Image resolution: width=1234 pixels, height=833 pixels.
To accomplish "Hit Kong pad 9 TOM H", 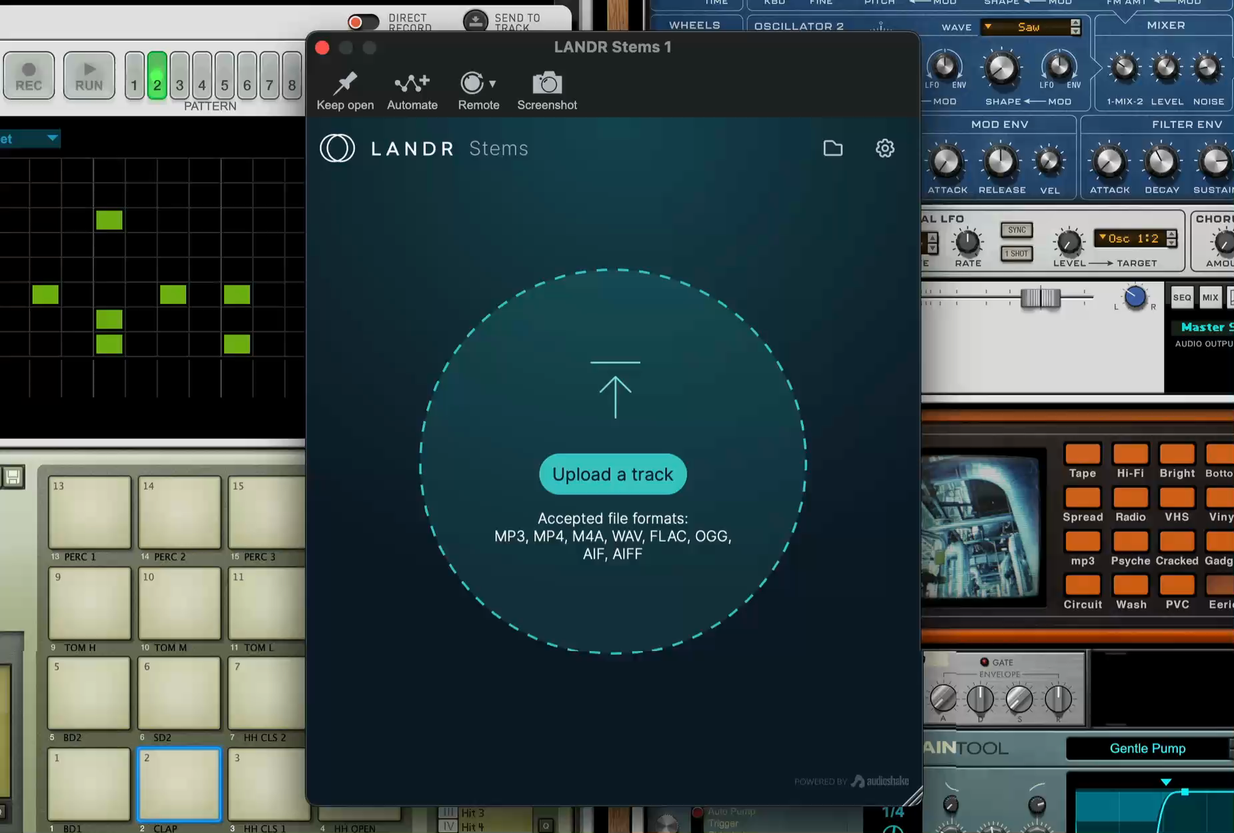I will [x=89, y=603].
